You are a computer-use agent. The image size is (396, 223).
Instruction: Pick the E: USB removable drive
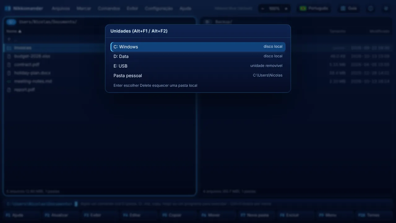198,66
